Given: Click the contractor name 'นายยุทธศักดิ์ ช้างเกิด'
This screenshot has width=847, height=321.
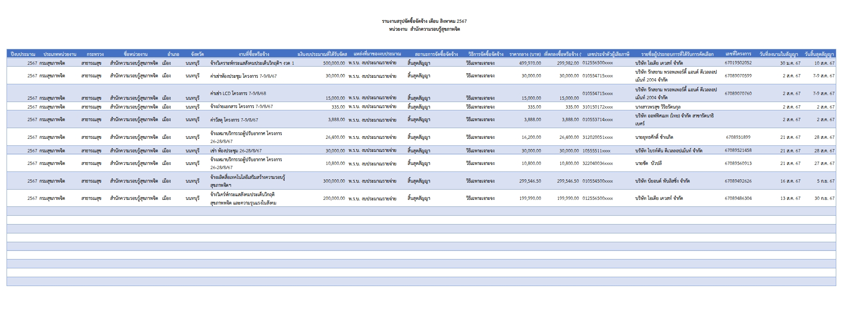Looking at the screenshot, I should tap(654, 137).
